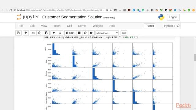This screenshot has width=196, height=110.
Task: Open the Help menu
Action: (112, 26)
